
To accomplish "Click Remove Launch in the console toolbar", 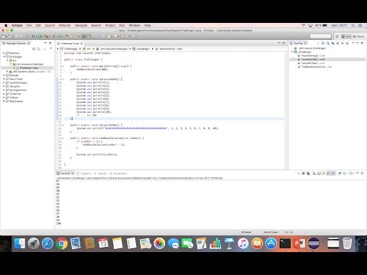I will (x=304, y=173).
